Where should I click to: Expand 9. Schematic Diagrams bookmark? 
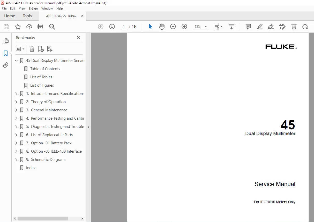point(16,160)
